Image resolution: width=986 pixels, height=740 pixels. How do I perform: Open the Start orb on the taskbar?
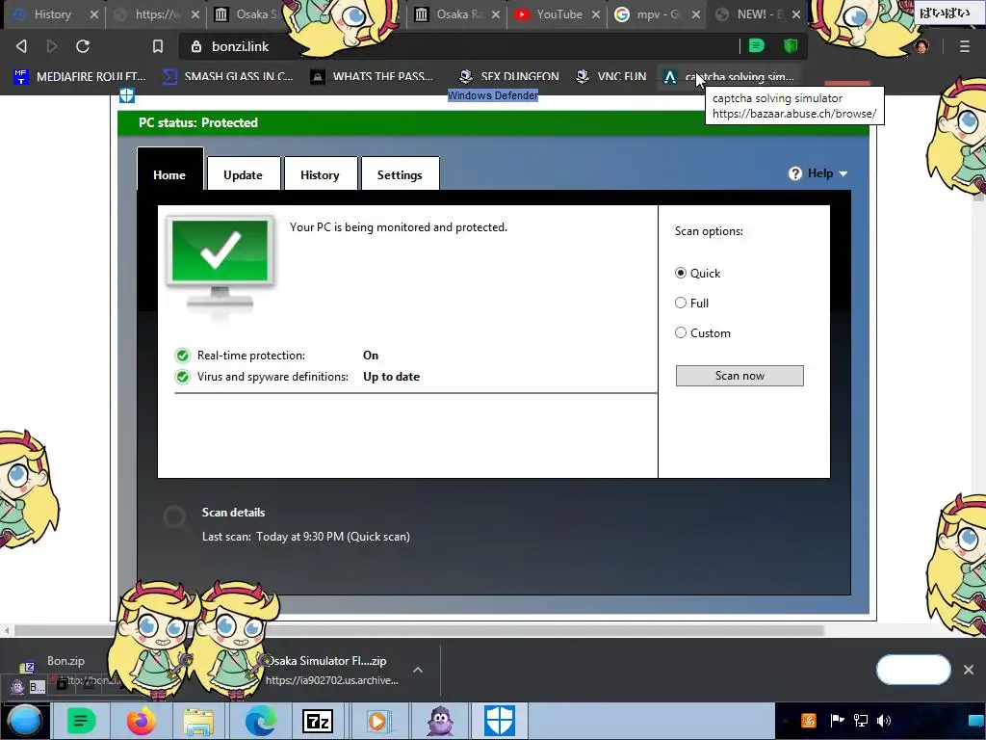[25, 721]
